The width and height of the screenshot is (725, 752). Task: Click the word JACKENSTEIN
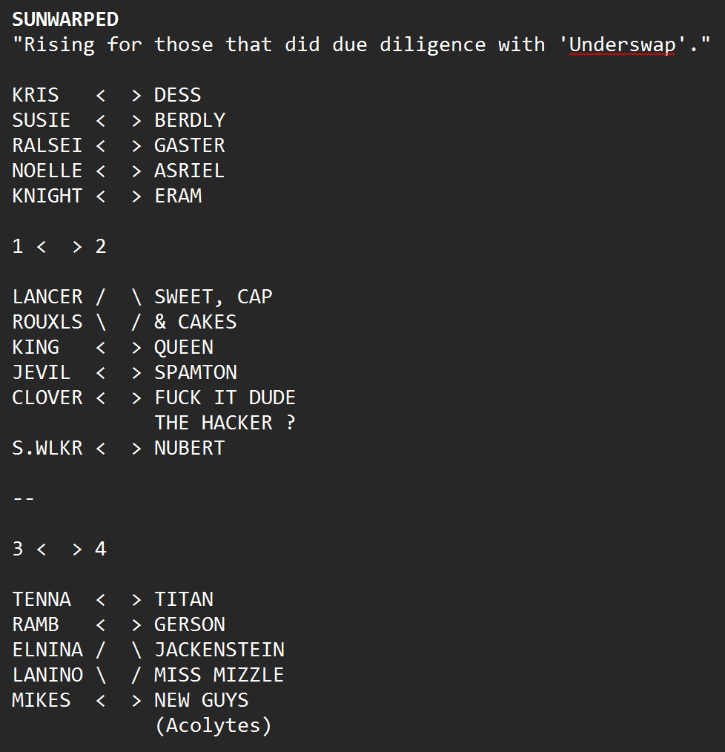tap(219, 650)
